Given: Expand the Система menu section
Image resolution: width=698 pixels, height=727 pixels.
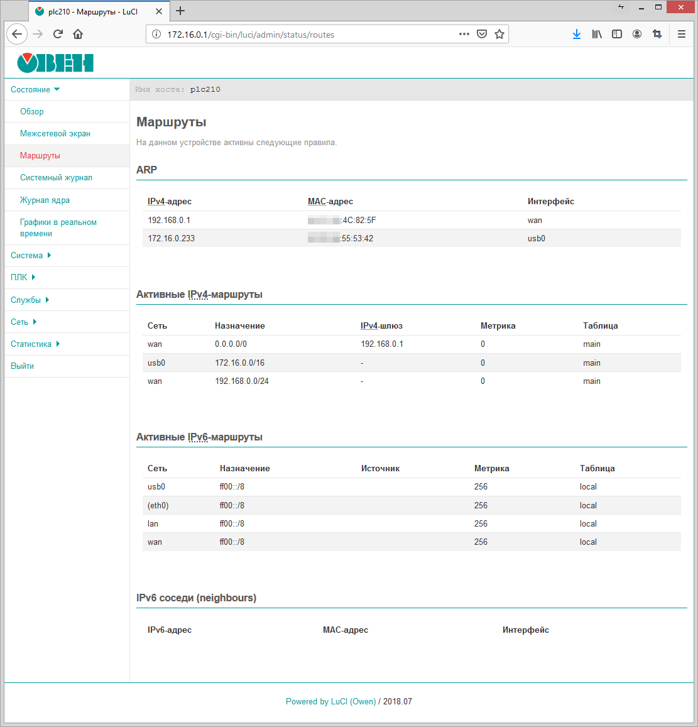Looking at the screenshot, I should (x=31, y=256).
